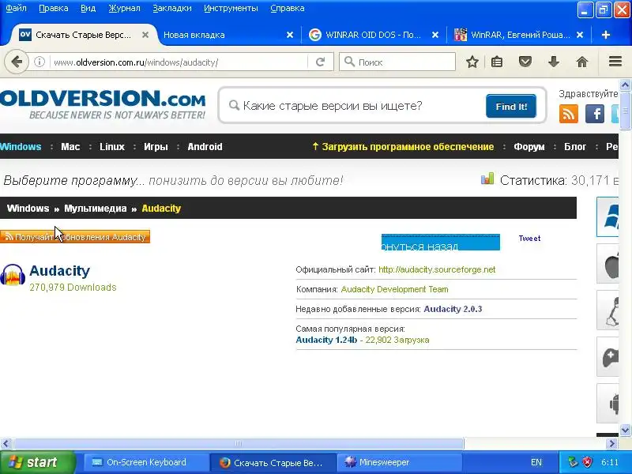Viewport: 632px width, 474px height.
Task: Switch to the Новая вкладка tab
Action: (226, 35)
